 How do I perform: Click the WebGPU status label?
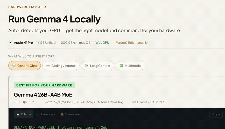pos(101,43)
